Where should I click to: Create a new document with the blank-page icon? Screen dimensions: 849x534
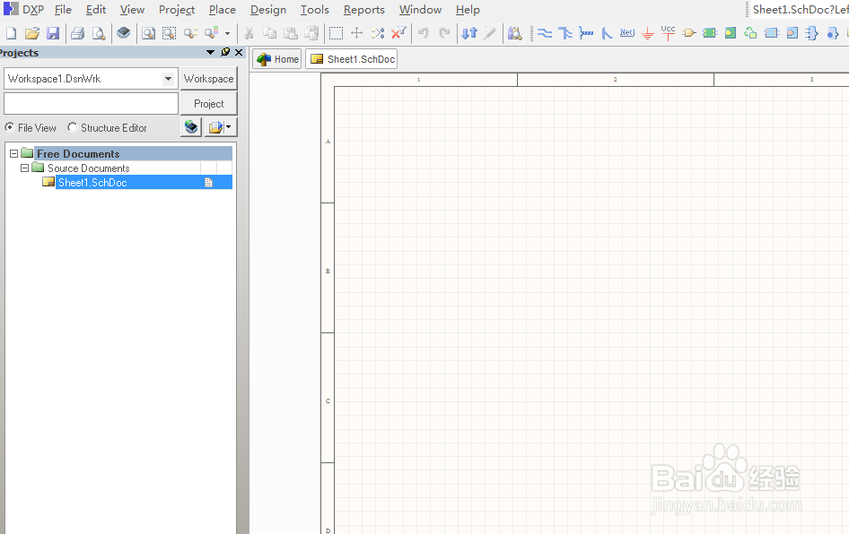[x=11, y=33]
